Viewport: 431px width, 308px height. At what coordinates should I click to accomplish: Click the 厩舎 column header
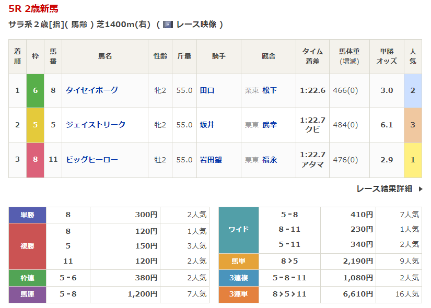click(x=269, y=56)
